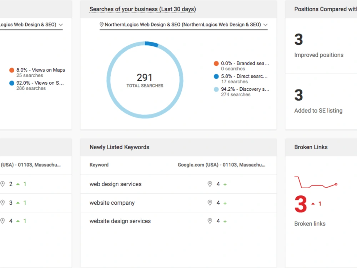Click the 3 Added to SE listing figure

pos(298,95)
